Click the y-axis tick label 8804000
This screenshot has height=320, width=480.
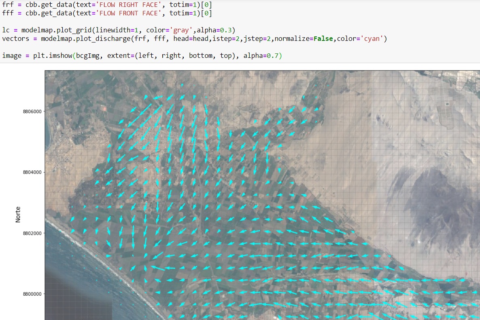[x=32, y=172]
